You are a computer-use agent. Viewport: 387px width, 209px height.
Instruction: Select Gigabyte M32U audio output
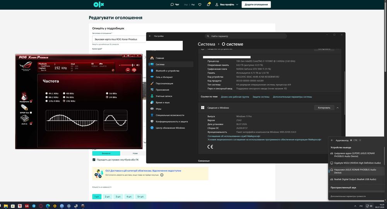(x=356, y=163)
